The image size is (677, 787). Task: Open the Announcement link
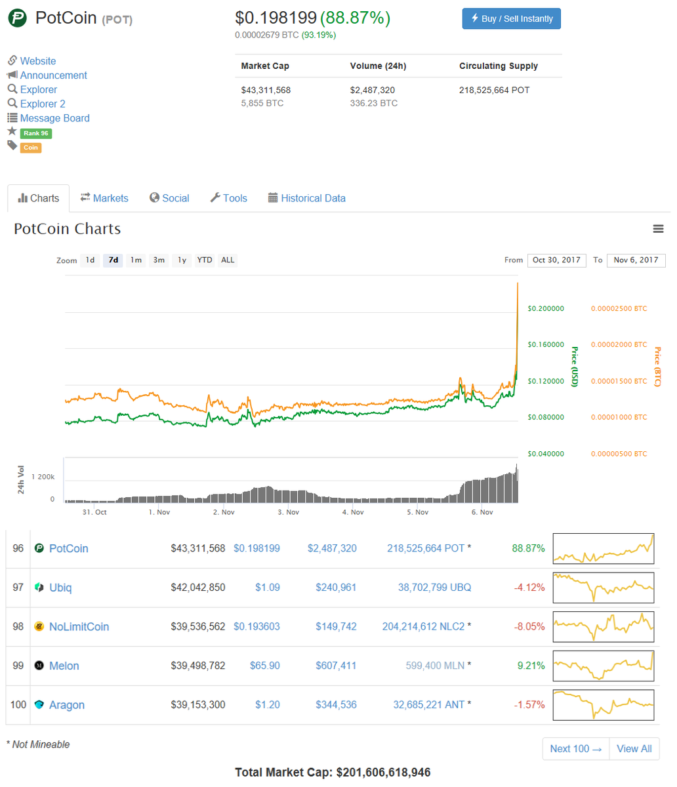(54, 75)
